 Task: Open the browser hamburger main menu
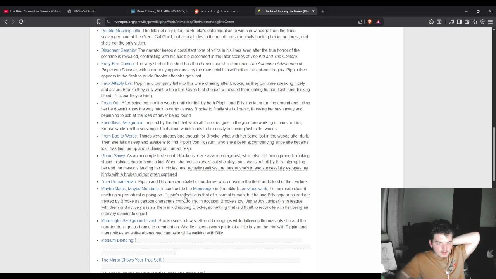(x=490, y=22)
